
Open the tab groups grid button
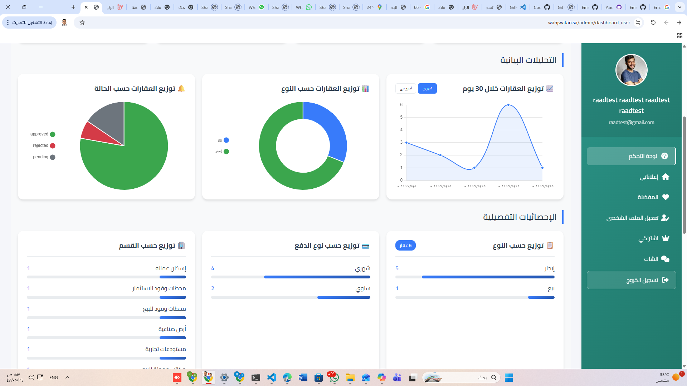pyautogui.click(x=679, y=36)
